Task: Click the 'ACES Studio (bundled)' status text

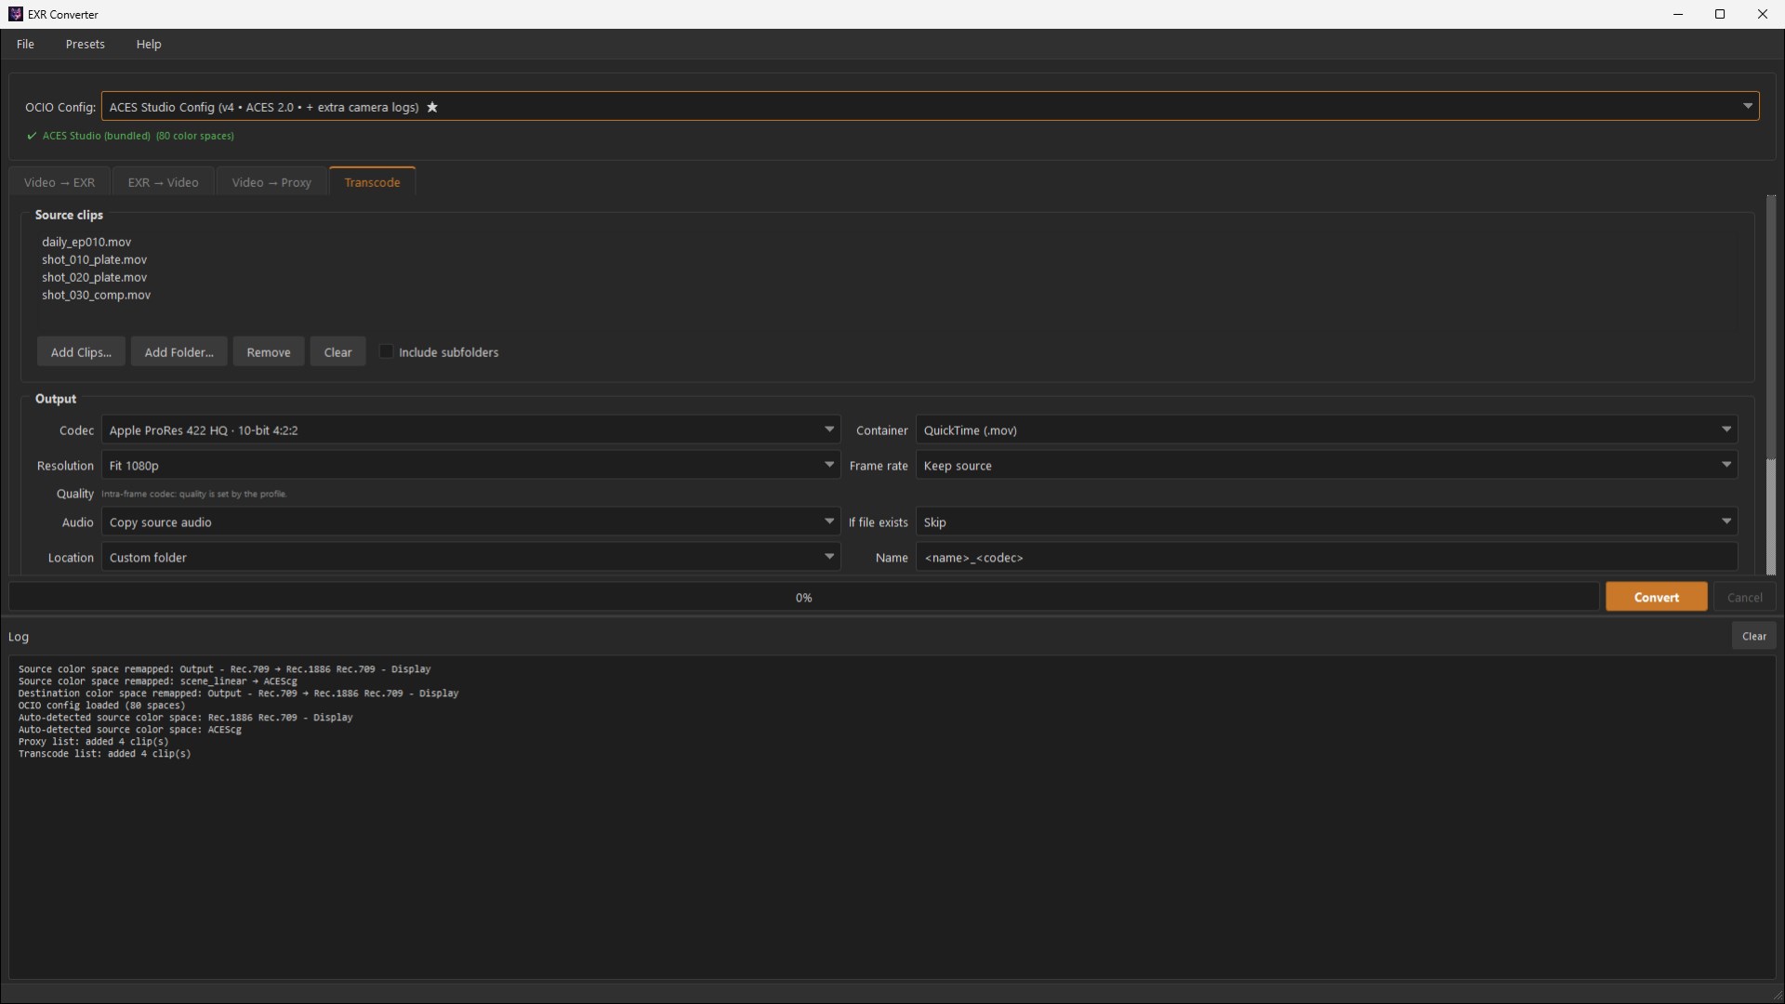Action: pyautogui.click(x=96, y=136)
